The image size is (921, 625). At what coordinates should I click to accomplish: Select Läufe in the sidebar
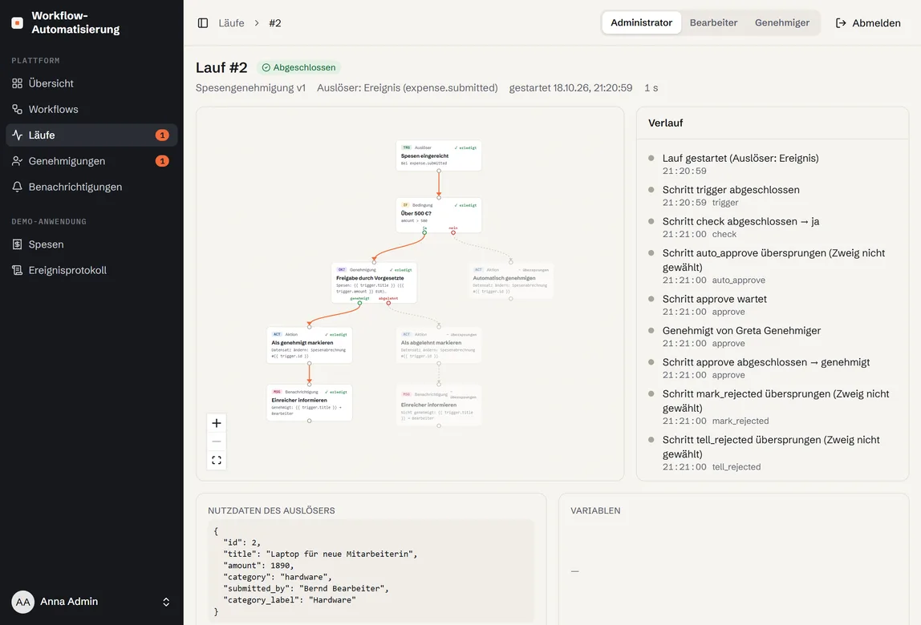click(x=91, y=135)
